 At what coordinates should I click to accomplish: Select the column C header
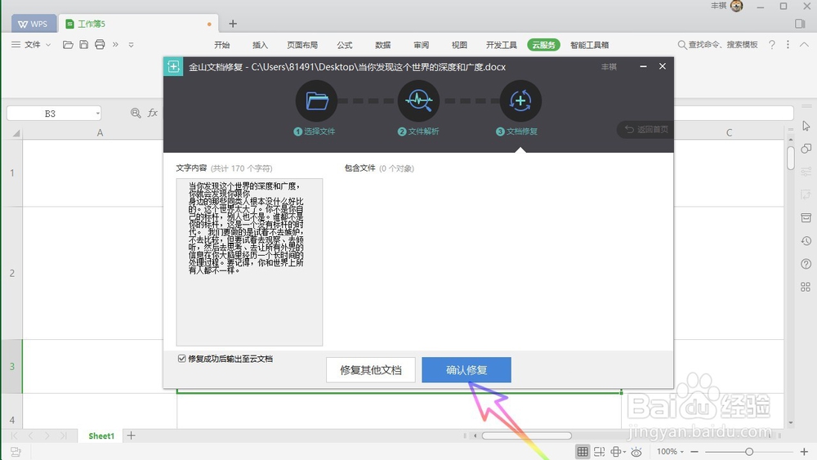729,133
